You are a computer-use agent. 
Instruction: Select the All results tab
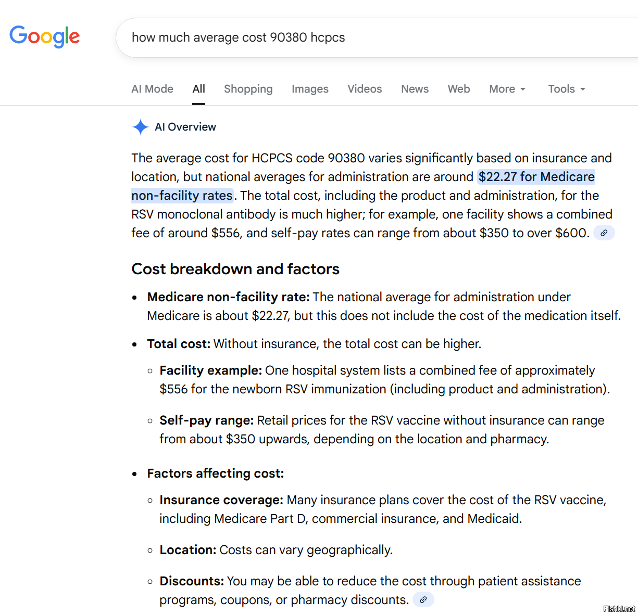(x=198, y=89)
